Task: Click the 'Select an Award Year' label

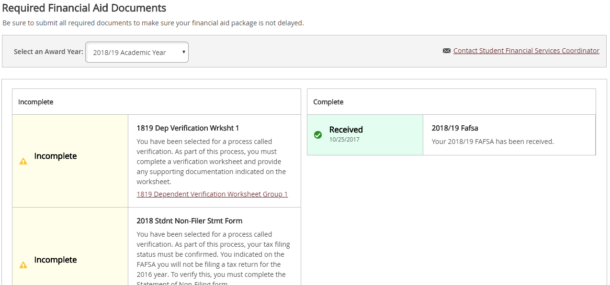Action: coord(48,52)
